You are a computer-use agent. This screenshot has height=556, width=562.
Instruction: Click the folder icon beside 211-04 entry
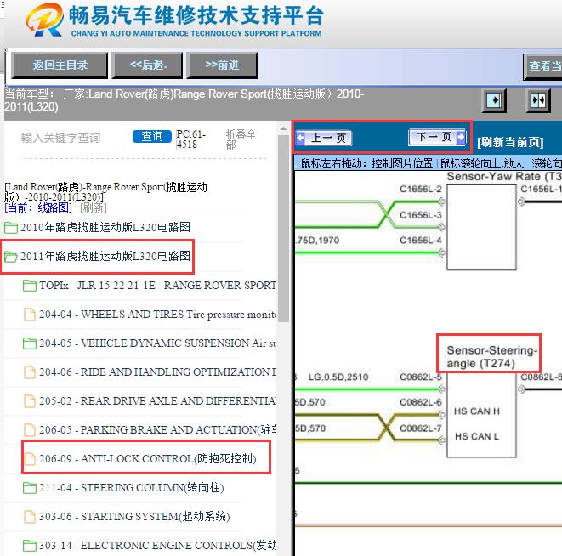[30, 488]
